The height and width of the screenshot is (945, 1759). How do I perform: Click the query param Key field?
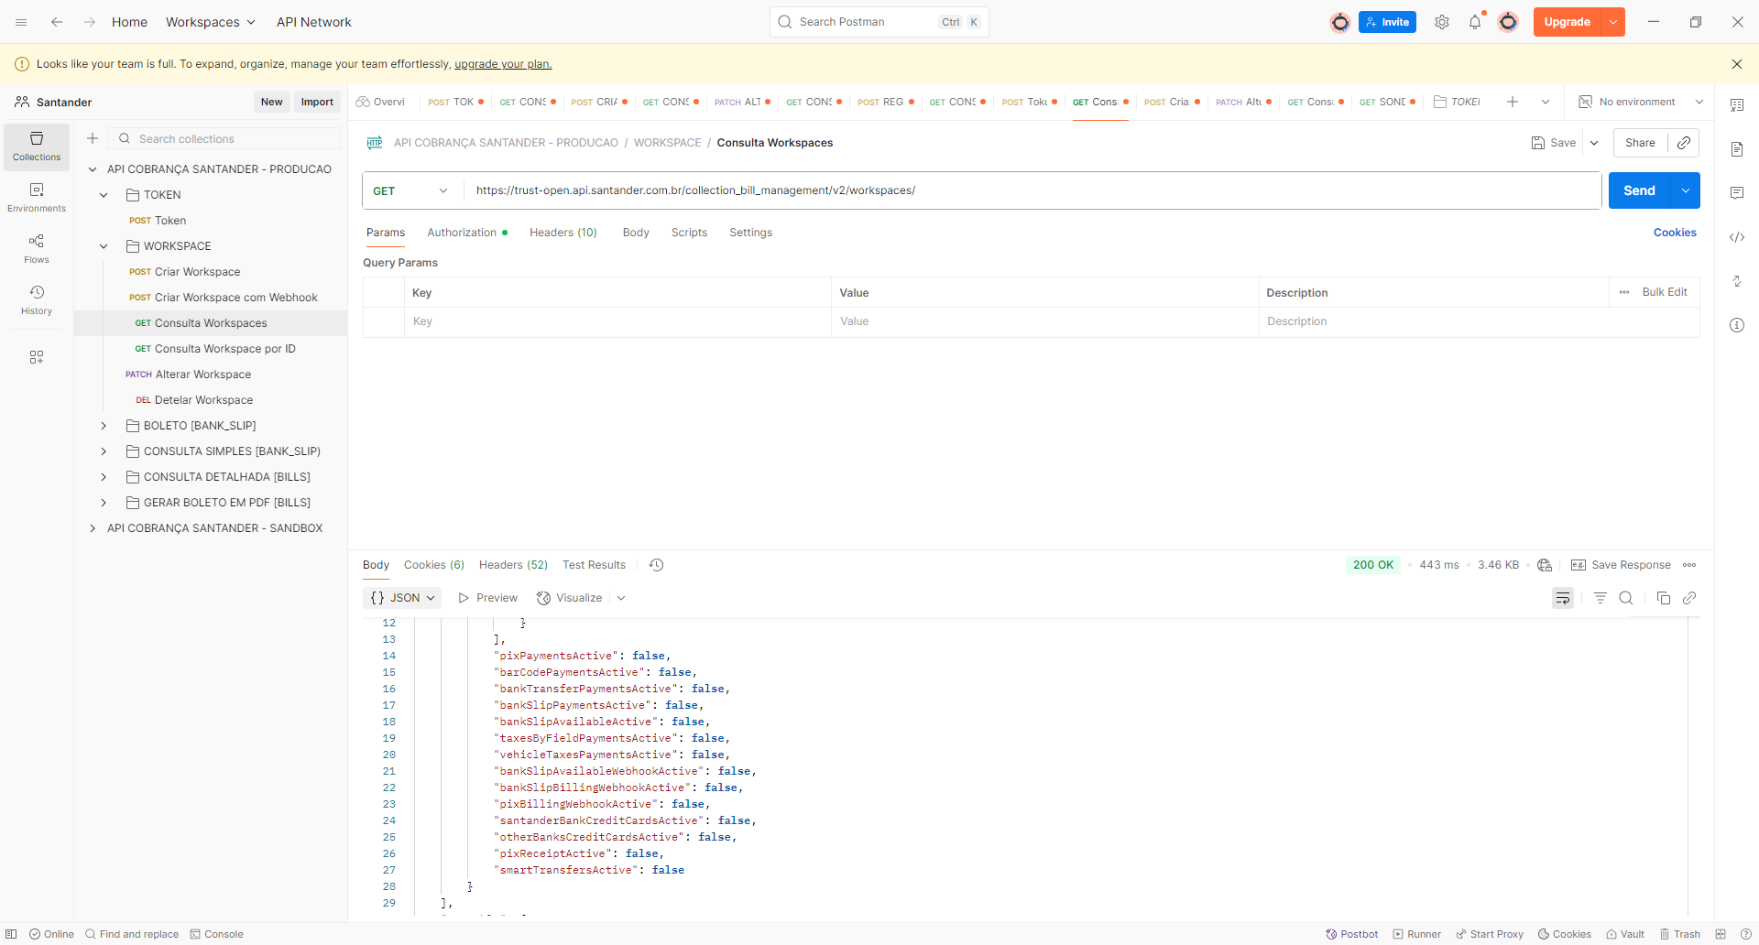coord(617,321)
